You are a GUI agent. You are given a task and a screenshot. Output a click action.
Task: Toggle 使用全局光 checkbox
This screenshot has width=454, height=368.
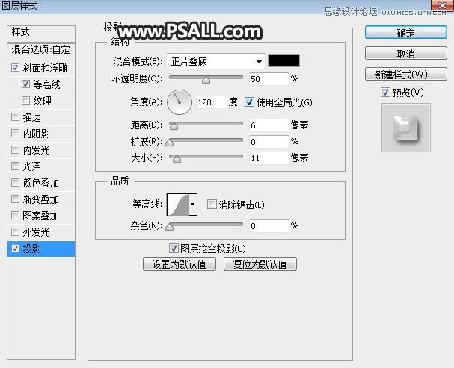(249, 102)
